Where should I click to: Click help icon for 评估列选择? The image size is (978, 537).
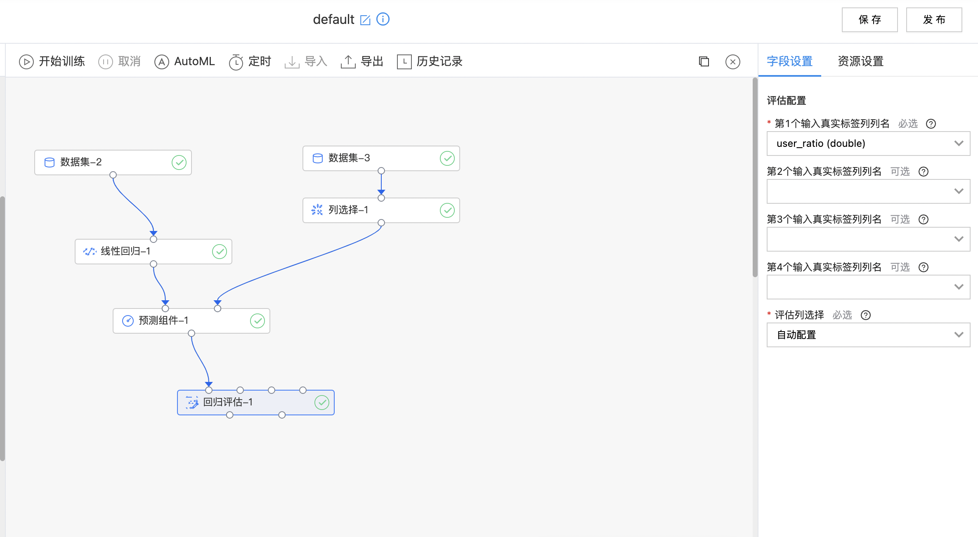(866, 315)
